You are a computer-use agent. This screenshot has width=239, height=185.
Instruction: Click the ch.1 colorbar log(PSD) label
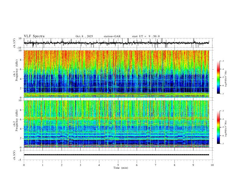tap(226, 79)
